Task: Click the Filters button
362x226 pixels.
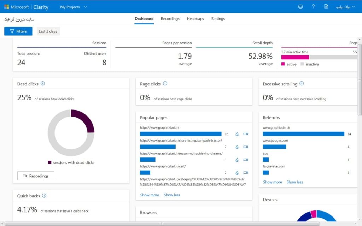Action: 18,31
